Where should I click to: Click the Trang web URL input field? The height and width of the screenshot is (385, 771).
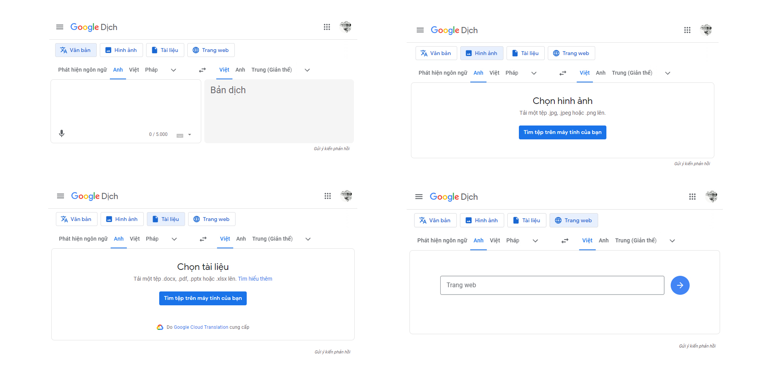point(552,285)
